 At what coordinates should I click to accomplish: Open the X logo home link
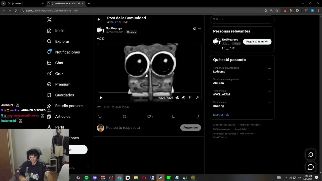click(49, 20)
